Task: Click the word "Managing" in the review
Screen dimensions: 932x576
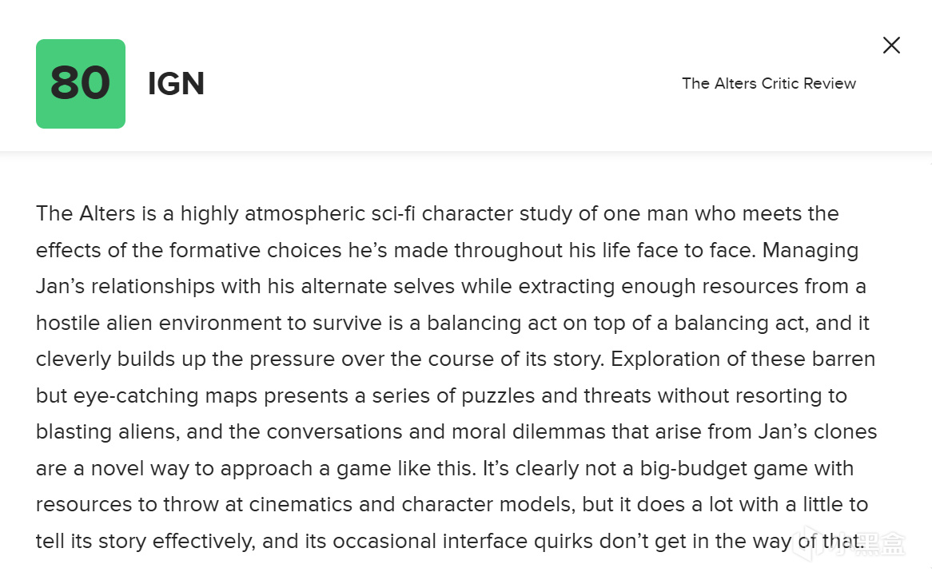Action: [811, 251]
